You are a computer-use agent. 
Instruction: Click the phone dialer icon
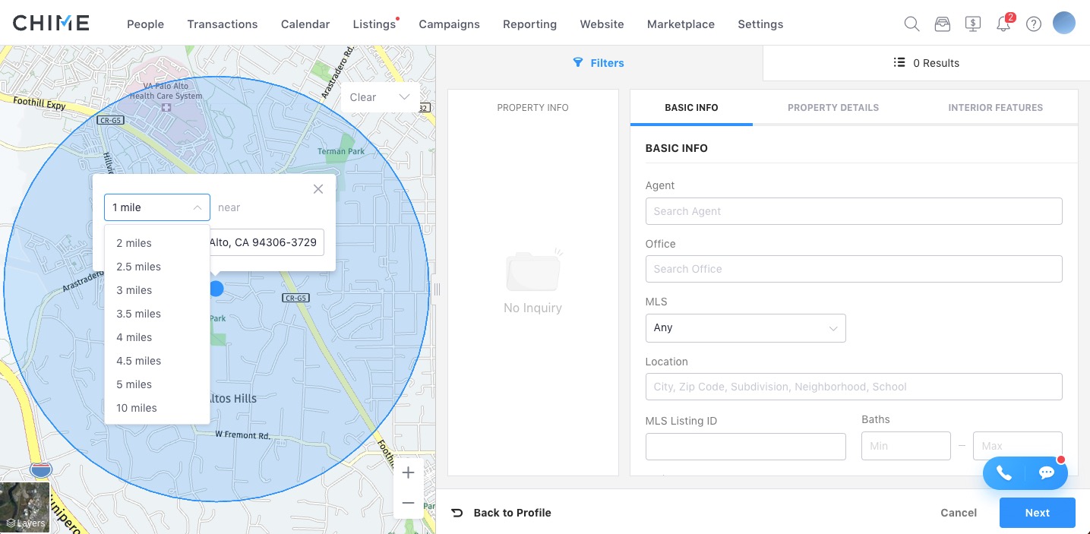[x=1003, y=473]
